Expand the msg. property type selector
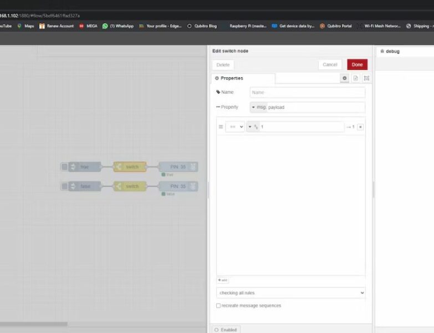Image resolution: width=434 pixels, height=333 pixels. pos(258,107)
